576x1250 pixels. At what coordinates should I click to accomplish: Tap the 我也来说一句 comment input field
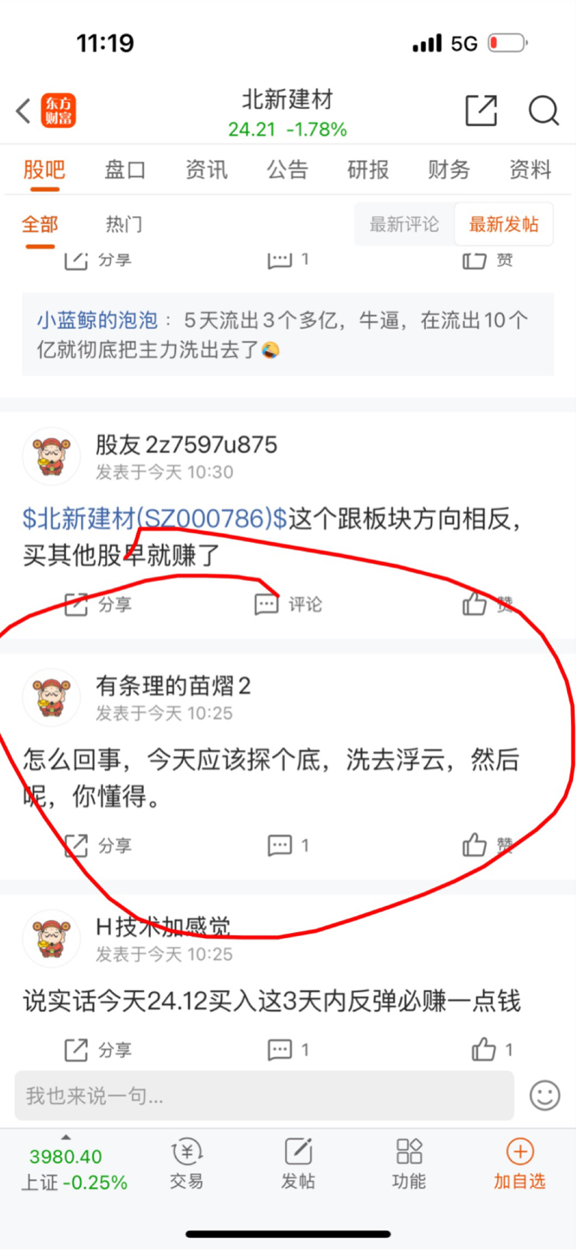(264, 1096)
